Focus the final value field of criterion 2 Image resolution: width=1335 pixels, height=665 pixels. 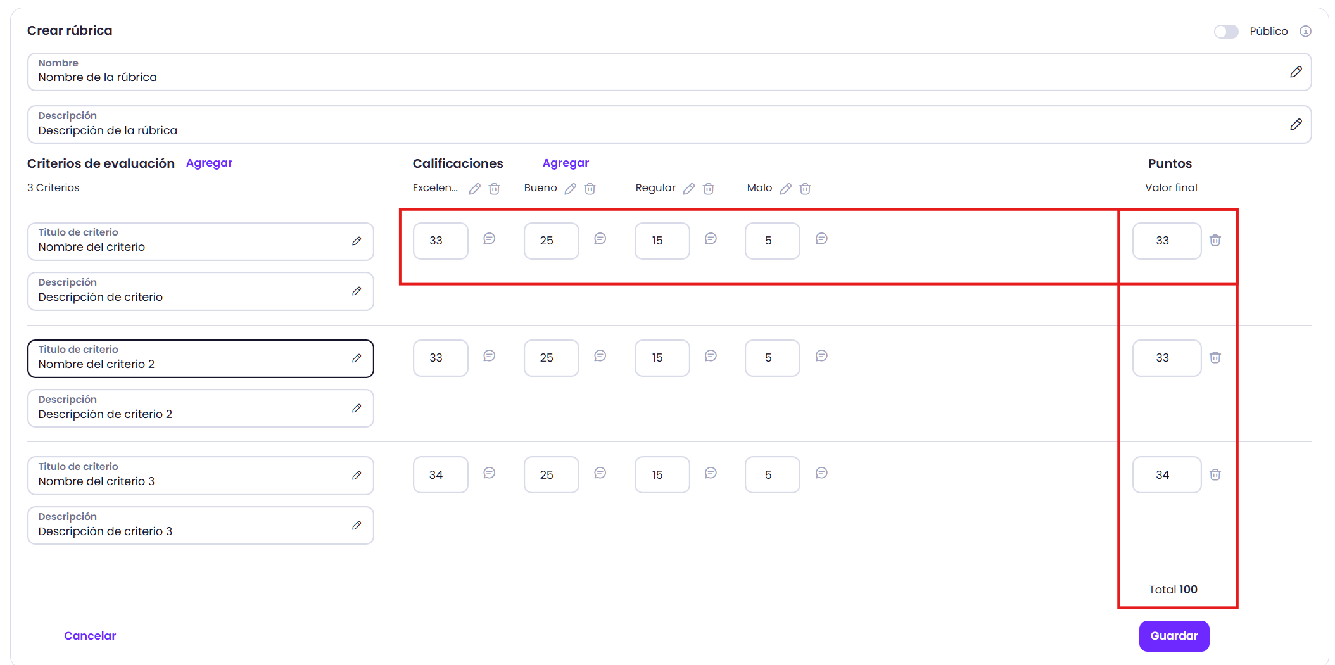[x=1166, y=358]
